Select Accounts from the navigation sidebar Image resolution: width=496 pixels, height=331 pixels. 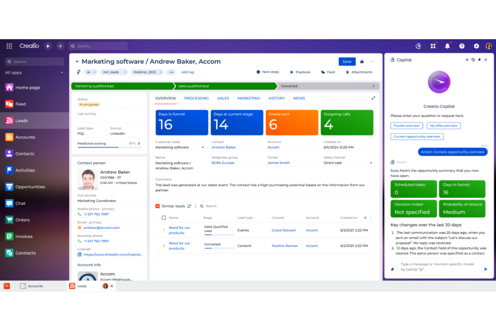tap(25, 137)
